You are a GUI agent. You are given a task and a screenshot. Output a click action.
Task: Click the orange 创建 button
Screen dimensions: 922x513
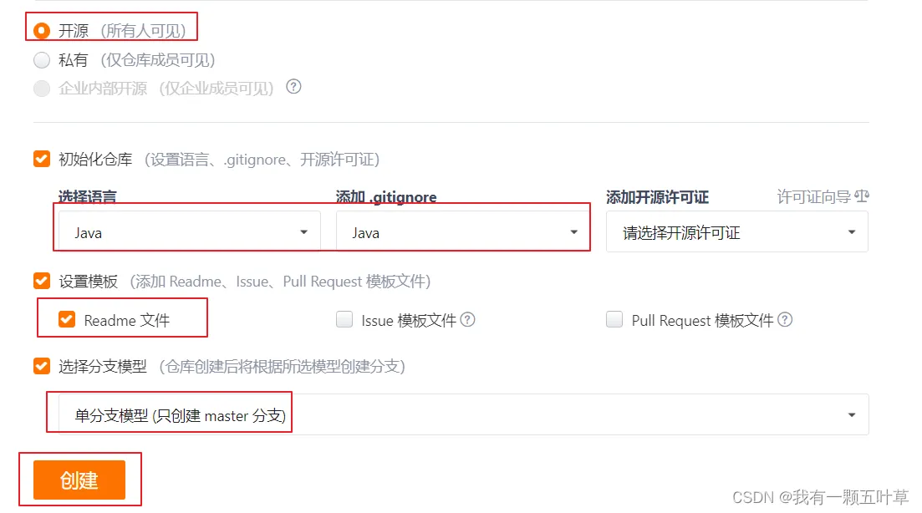click(79, 480)
